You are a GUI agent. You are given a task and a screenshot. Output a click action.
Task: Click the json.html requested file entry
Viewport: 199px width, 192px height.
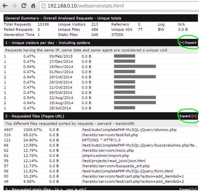pos(114,161)
